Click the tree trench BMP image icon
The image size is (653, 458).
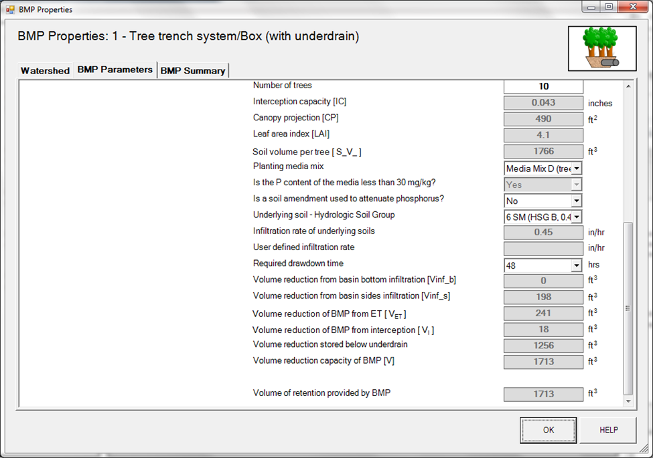601,49
